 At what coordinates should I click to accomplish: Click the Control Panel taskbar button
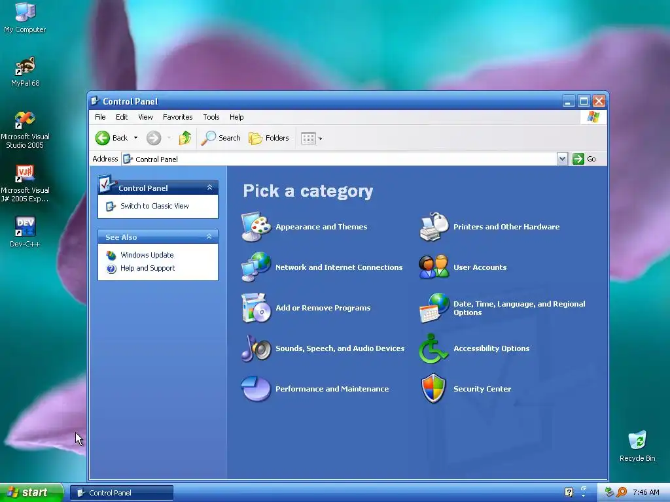[122, 493]
